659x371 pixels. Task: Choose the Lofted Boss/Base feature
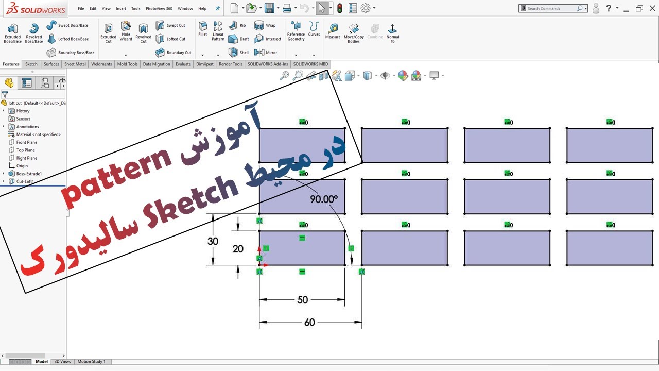pyautogui.click(x=67, y=39)
